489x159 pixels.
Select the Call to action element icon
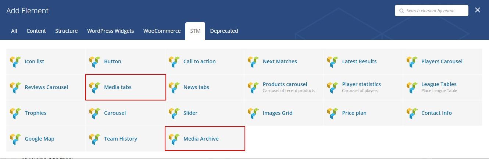tap(174, 61)
